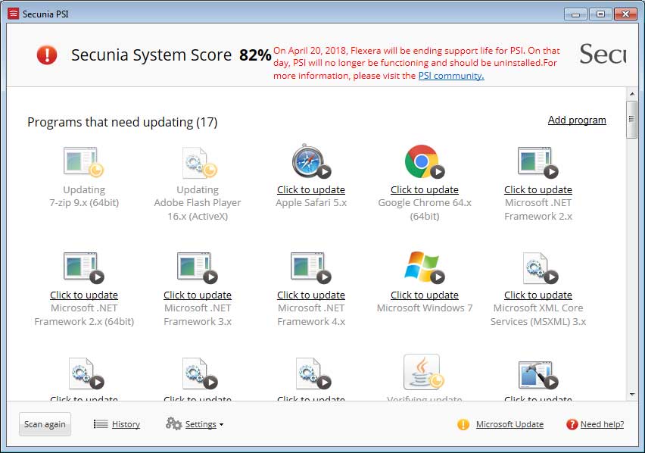Click to update Google Chrome 64.x

tap(425, 189)
